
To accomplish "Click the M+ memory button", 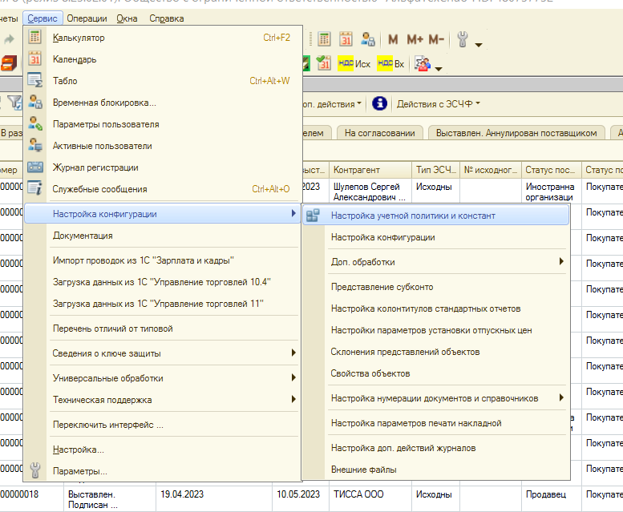I will 415,39.
